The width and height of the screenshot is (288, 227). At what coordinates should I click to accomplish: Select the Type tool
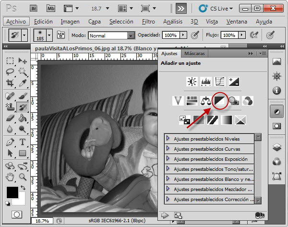pyautogui.click(x=23, y=142)
